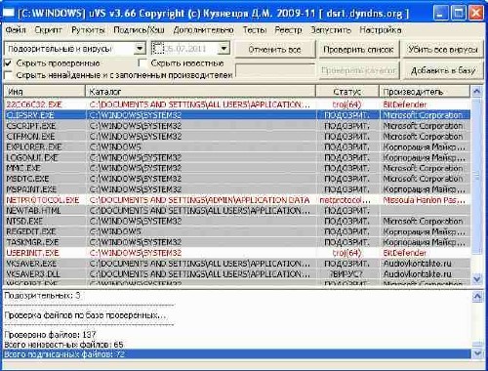Select the CSCRIPT.EXE row

[x=237, y=126]
